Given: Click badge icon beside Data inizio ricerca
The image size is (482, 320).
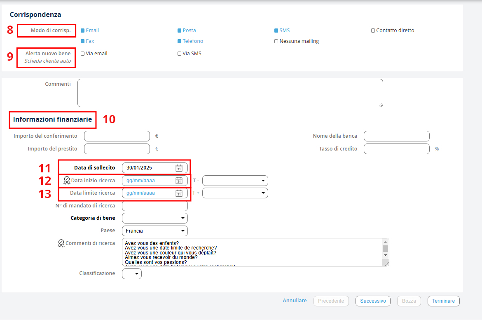Looking at the screenshot, I should [x=66, y=181].
